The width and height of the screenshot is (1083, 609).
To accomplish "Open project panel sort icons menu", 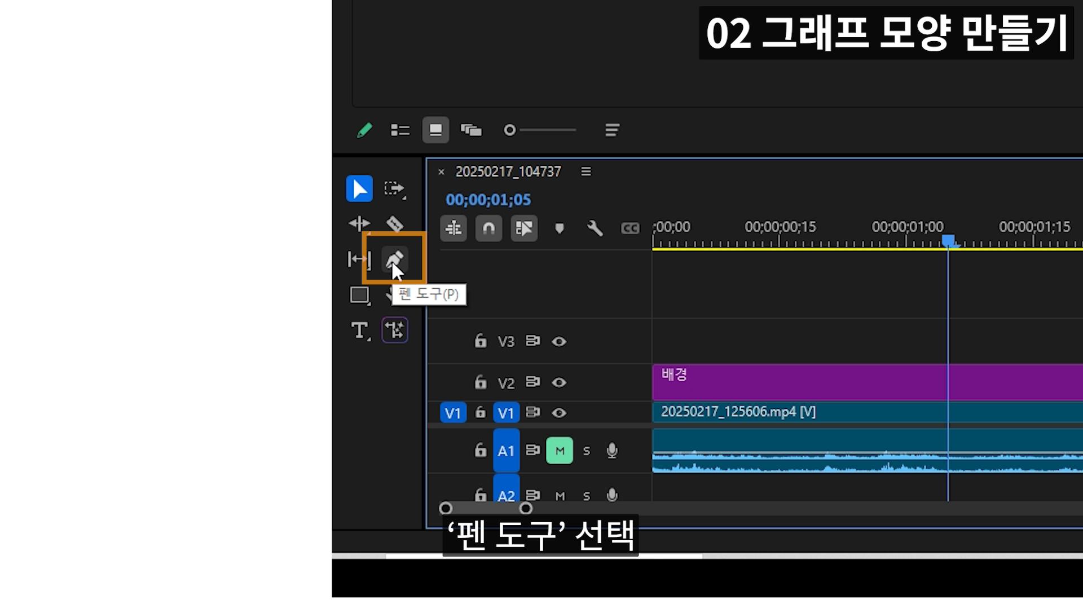I will (x=612, y=130).
